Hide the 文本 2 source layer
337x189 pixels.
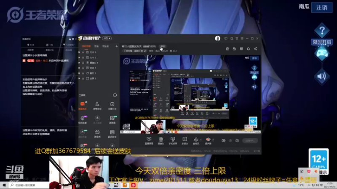click(x=79, y=58)
